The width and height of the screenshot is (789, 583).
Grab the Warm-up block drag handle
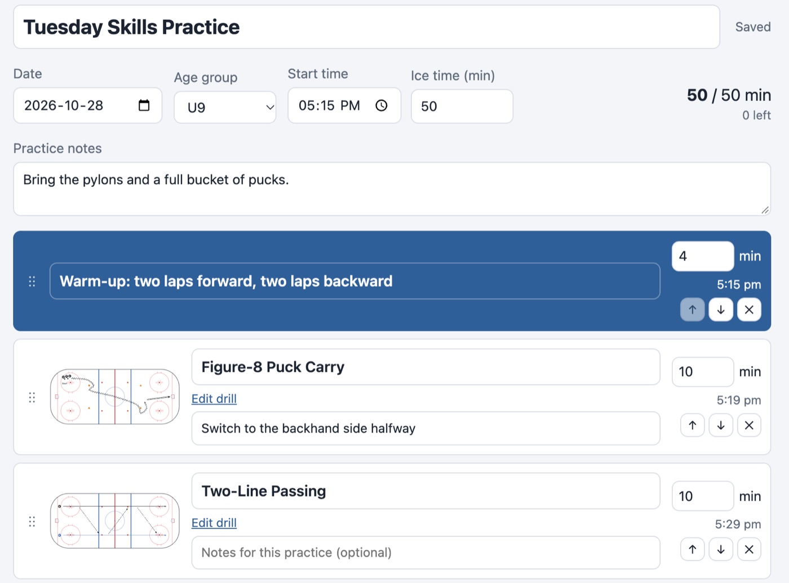[32, 281]
